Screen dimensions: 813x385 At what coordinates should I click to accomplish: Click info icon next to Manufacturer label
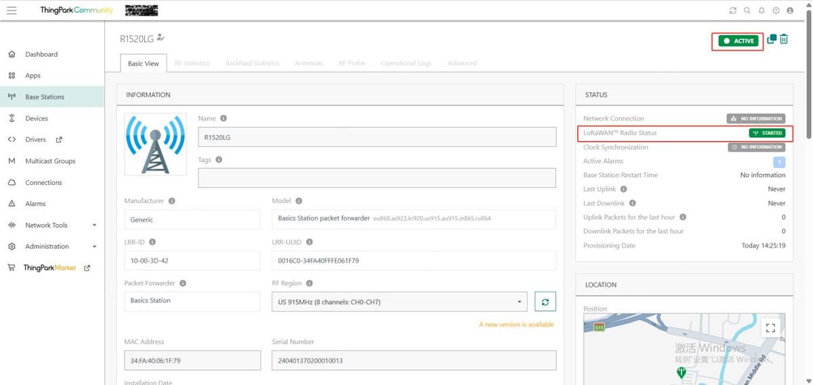[172, 201]
